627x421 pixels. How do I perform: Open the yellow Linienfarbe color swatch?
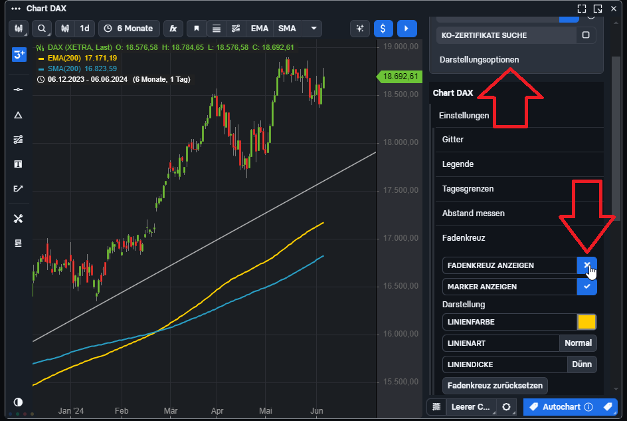click(586, 322)
